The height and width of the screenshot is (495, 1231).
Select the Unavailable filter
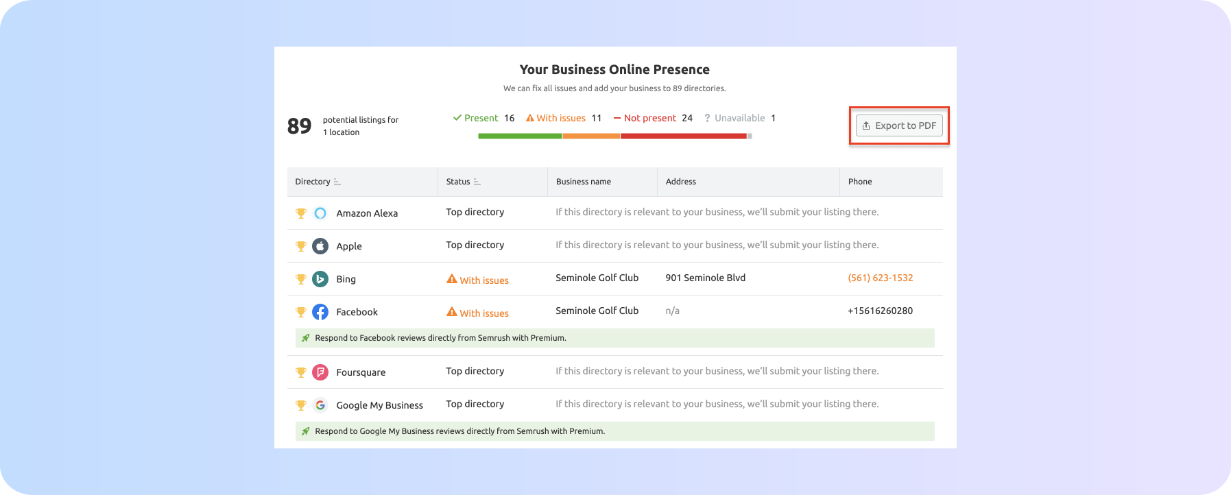click(739, 118)
